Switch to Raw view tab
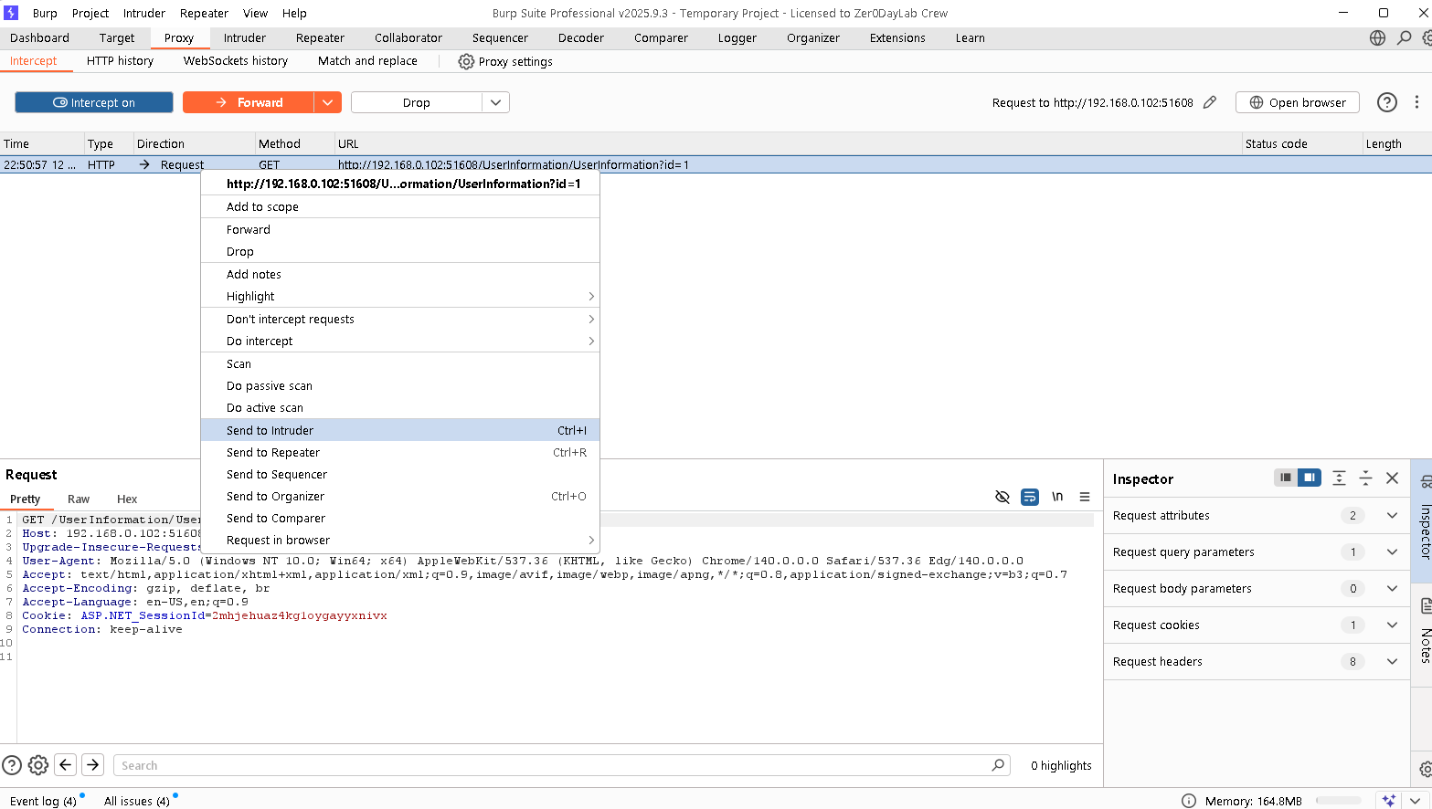This screenshot has width=1432, height=809. click(x=79, y=499)
